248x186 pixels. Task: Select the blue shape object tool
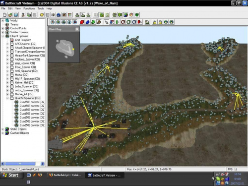88,22
